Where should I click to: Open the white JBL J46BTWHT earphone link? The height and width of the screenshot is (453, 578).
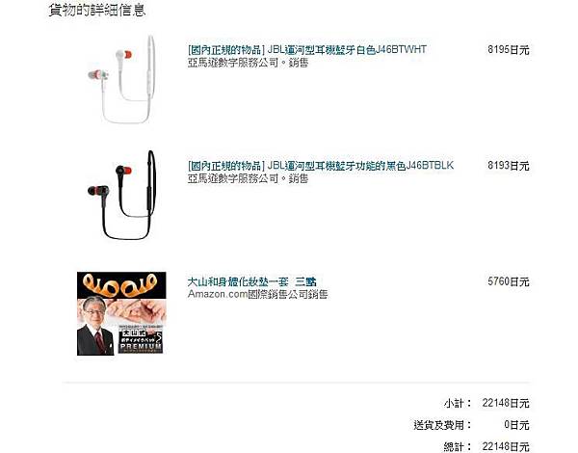coord(307,50)
